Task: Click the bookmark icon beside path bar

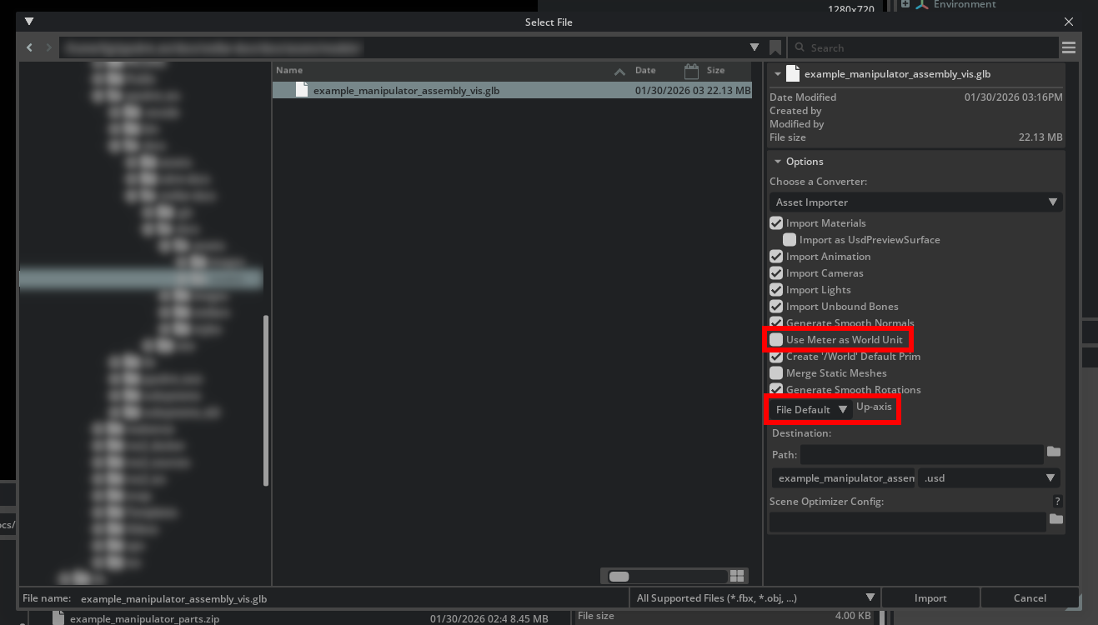Action: (x=775, y=47)
